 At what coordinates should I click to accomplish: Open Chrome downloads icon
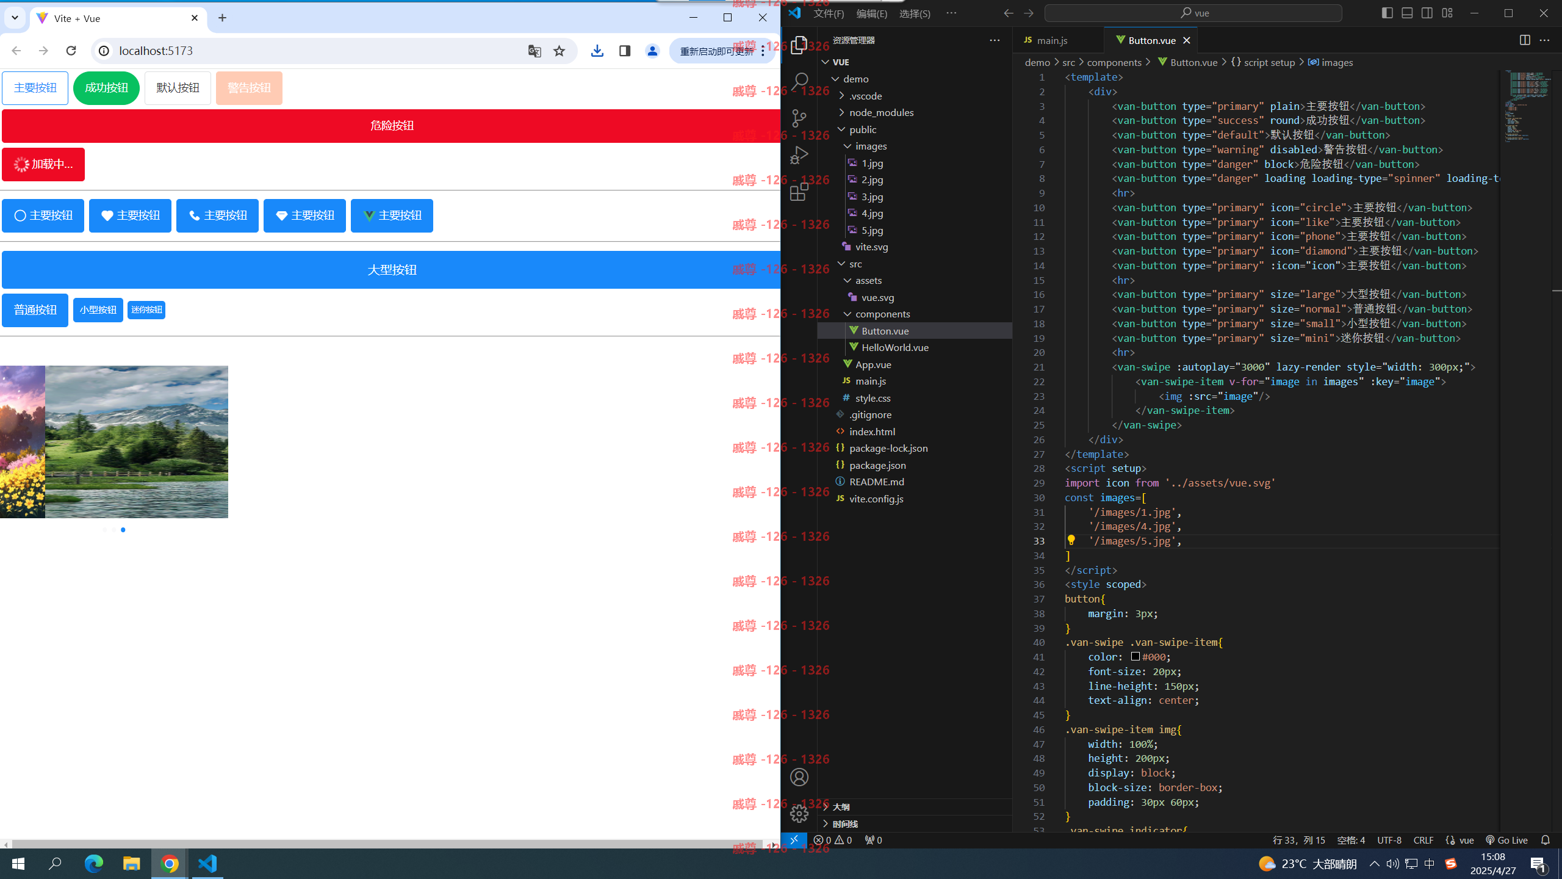pyautogui.click(x=597, y=51)
